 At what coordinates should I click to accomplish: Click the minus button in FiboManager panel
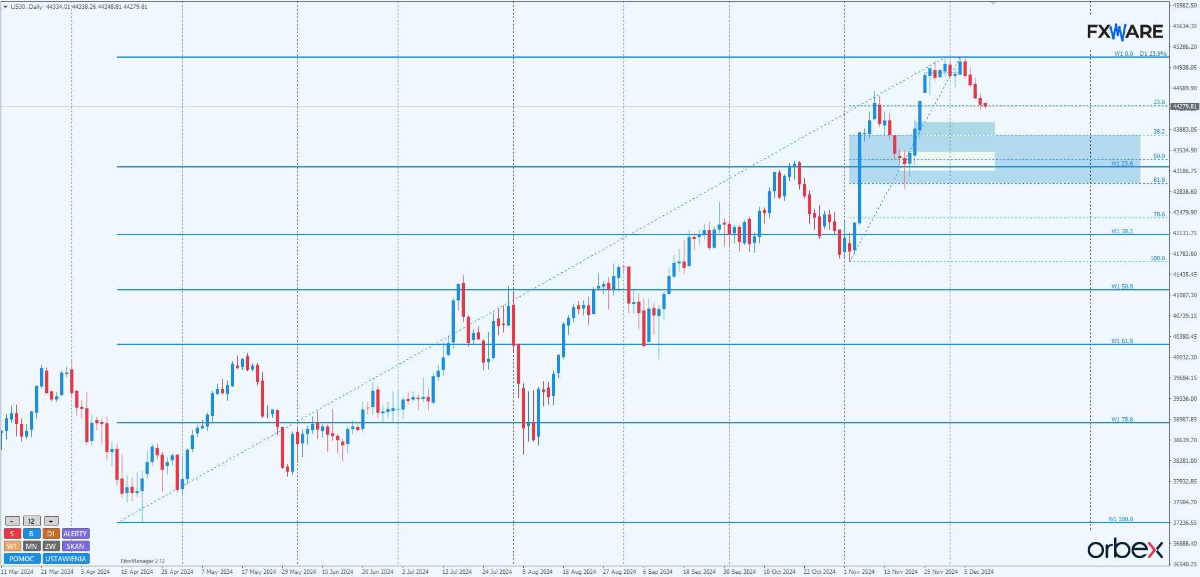click(x=12, y=521)
